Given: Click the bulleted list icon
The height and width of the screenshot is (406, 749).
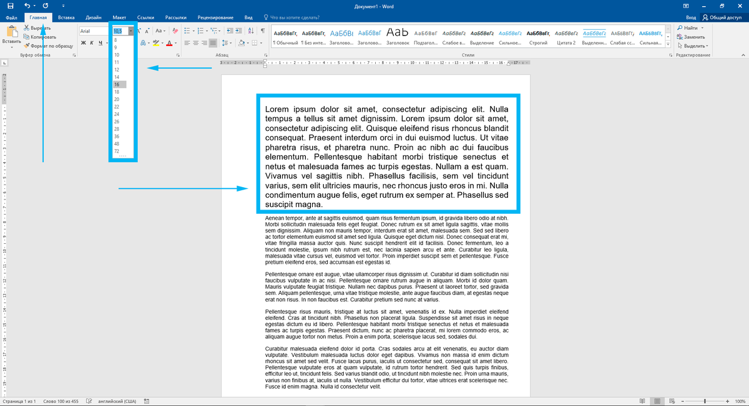Looking at the screenshot, I should (187, 31).
